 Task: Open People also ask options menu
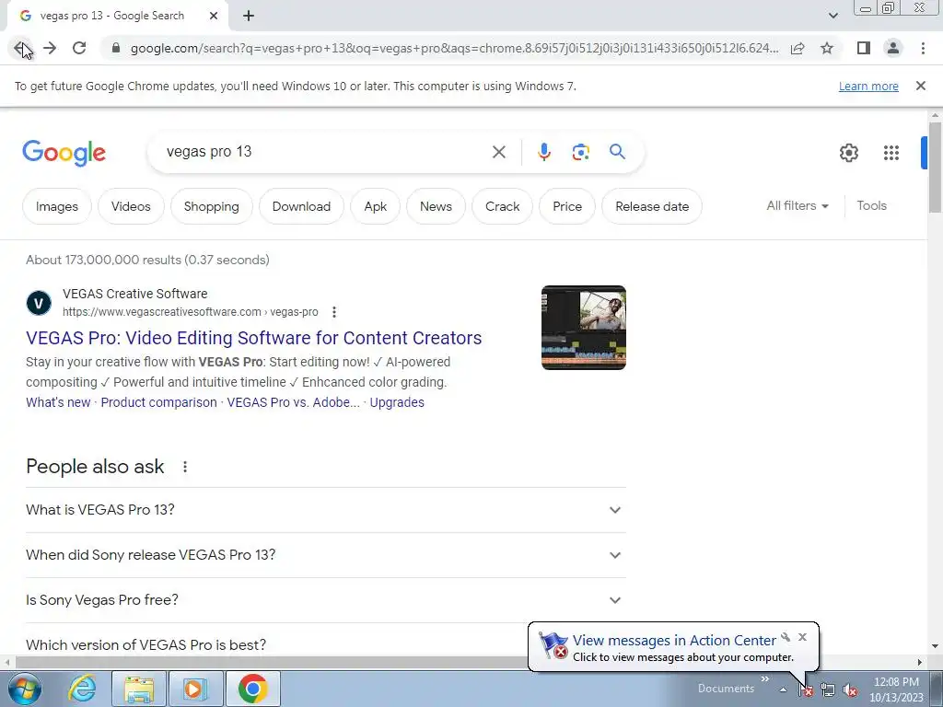tap(185, 467)
